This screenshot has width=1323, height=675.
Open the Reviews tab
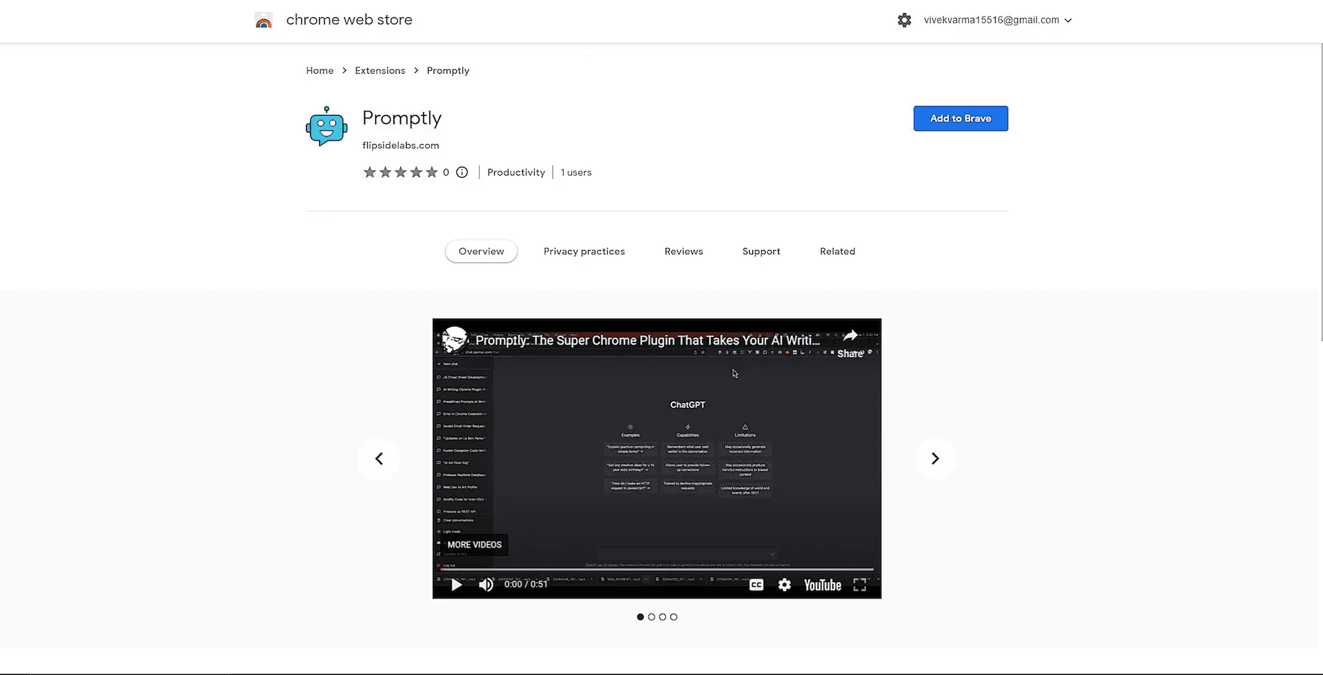[684, 251]
